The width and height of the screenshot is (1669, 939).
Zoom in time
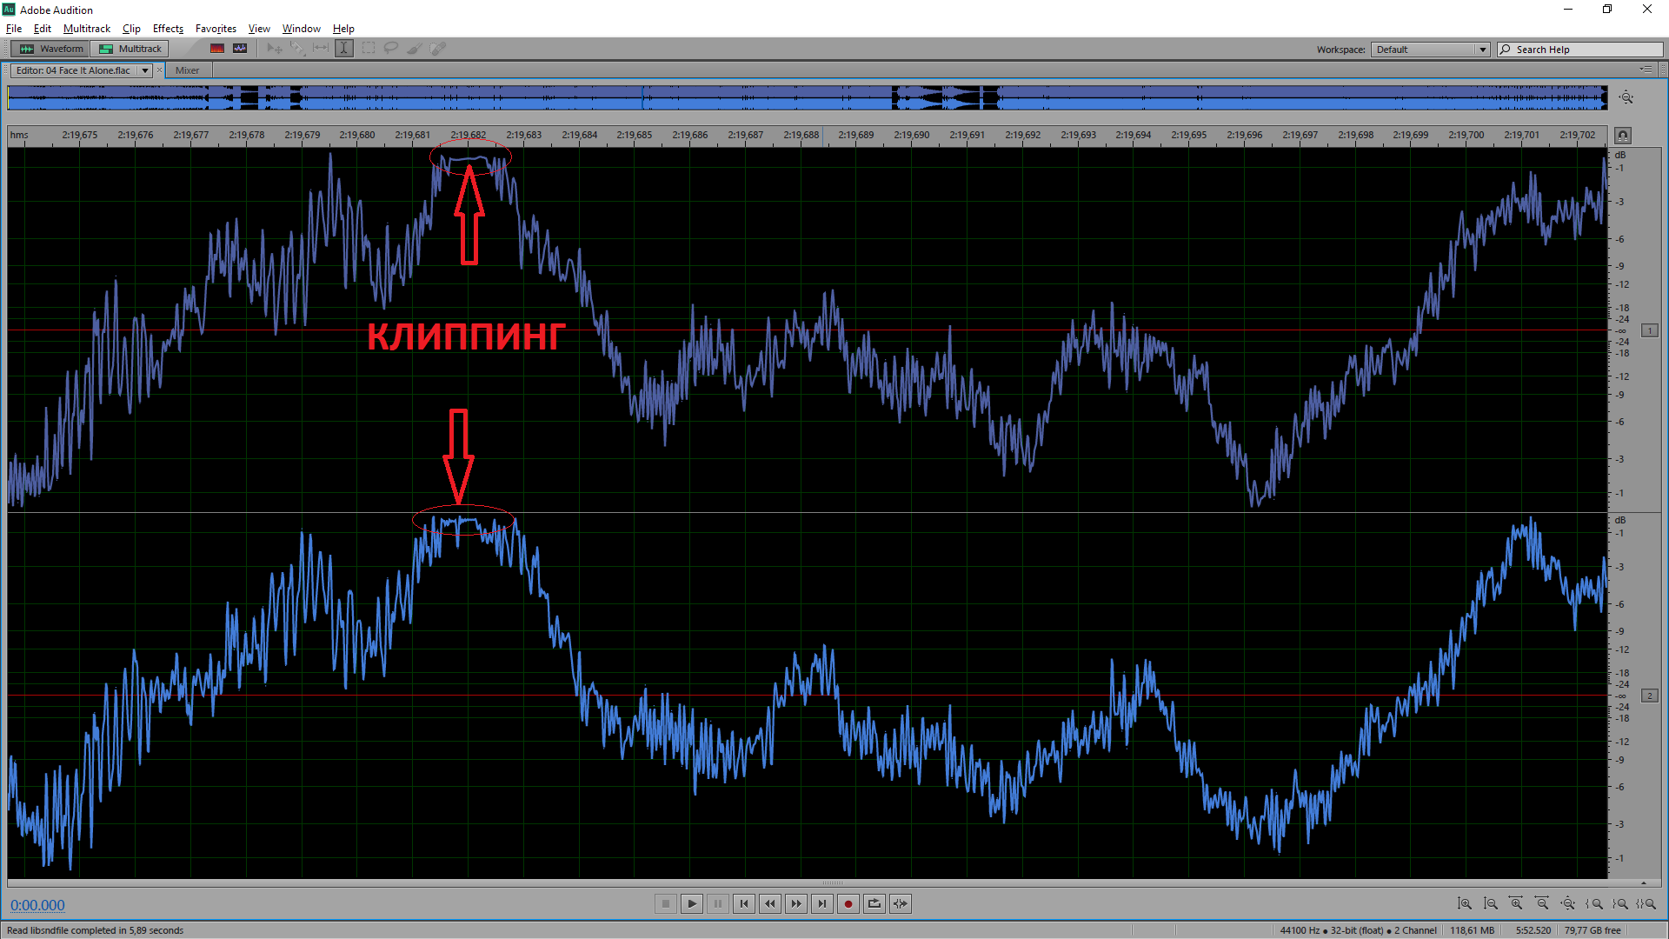click(1516, 904)
